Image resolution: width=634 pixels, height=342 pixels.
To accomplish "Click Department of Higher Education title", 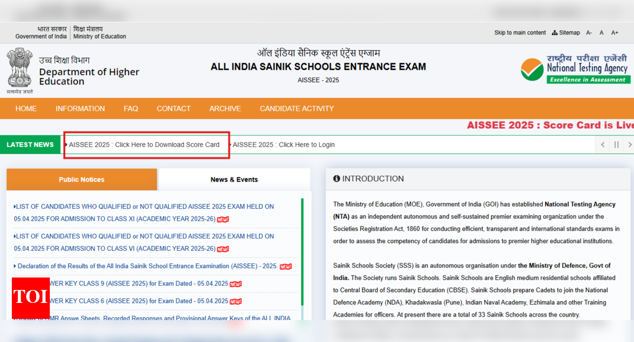I will click(x=89, y=76).
